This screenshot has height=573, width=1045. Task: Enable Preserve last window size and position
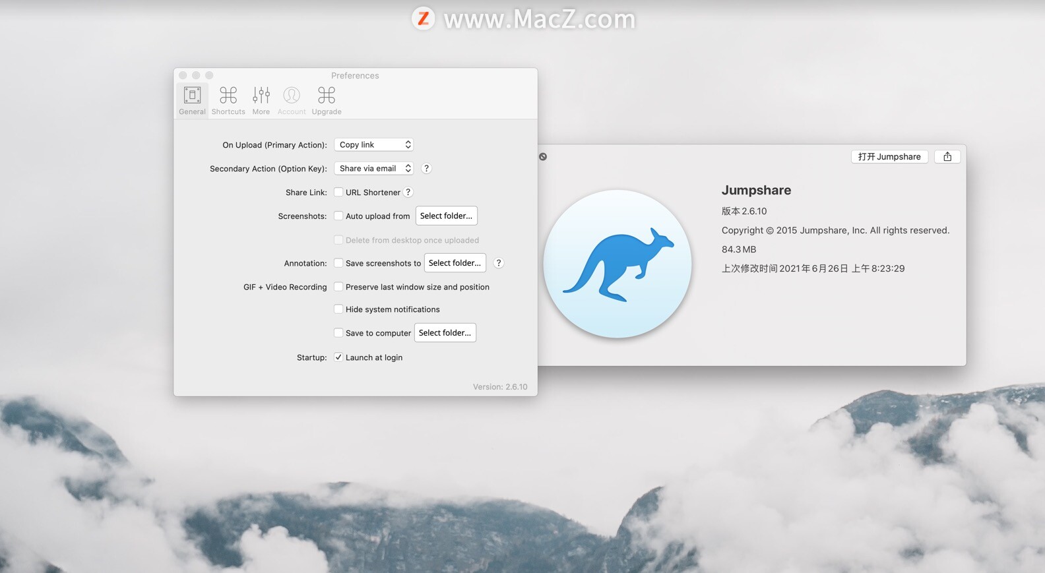(x=338, y=286)
